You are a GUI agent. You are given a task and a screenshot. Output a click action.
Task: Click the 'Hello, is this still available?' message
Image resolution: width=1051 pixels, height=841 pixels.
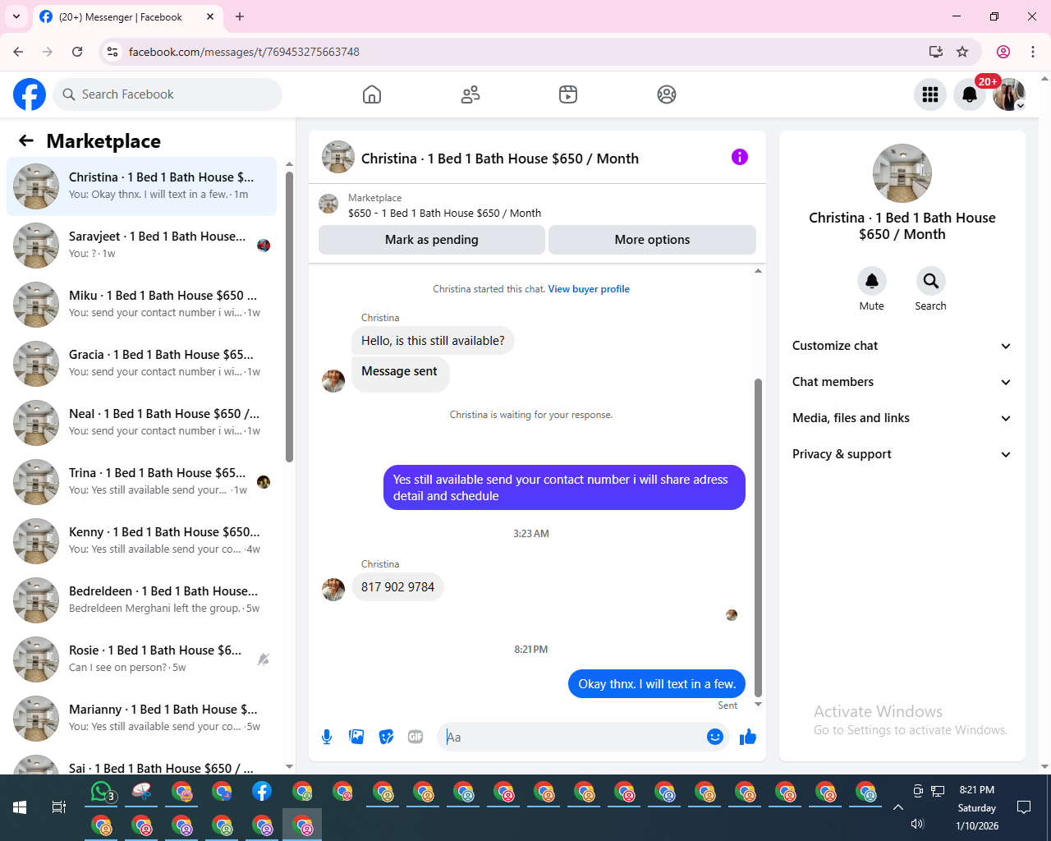click(x=433, y=341)
